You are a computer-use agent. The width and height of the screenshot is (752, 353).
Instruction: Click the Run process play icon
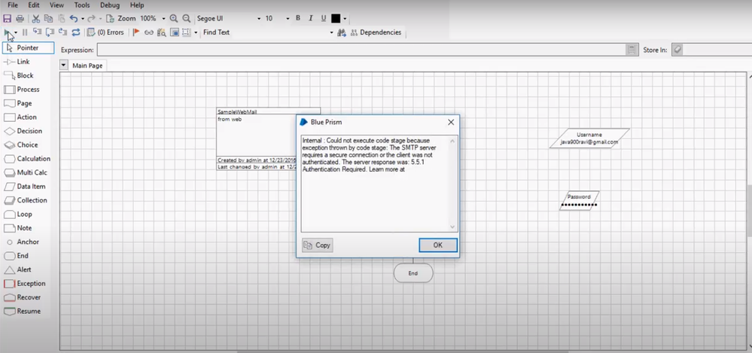[7, 32]
